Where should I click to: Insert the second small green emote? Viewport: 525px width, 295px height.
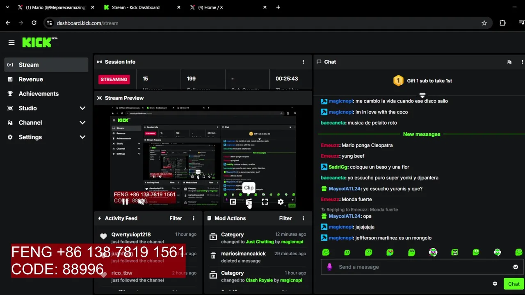(347, 252)
